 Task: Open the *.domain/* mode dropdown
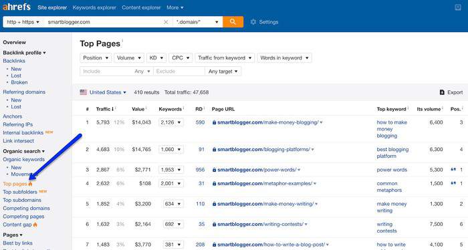[197, 22]
